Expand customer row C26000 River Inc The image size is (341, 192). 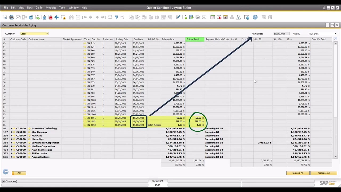point(11,135)
